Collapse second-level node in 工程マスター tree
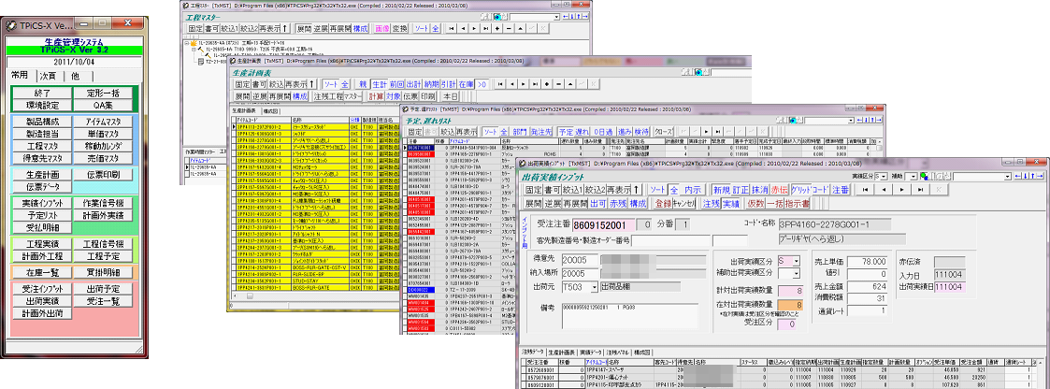 [x=194, y=49]
